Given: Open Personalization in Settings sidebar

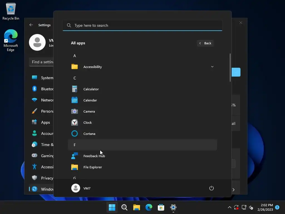Looking at the screenshot, I should pyautogui.click(x=41, y=111).
